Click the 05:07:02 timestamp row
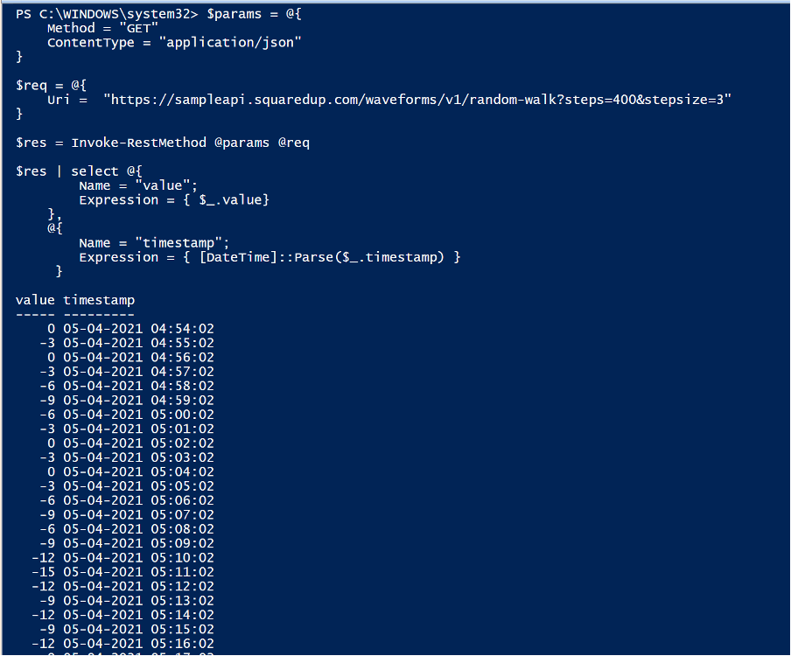Screen dimensions: 791x656 pos(138,514)
